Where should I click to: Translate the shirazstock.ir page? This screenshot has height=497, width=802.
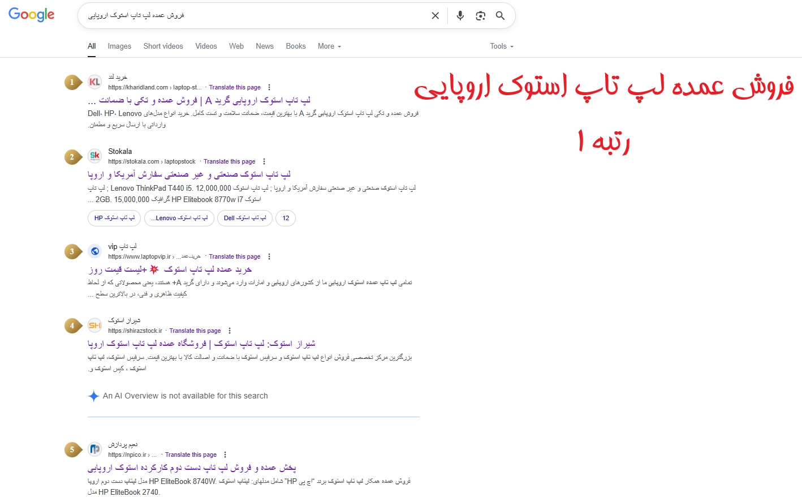(x=195, y=331)
